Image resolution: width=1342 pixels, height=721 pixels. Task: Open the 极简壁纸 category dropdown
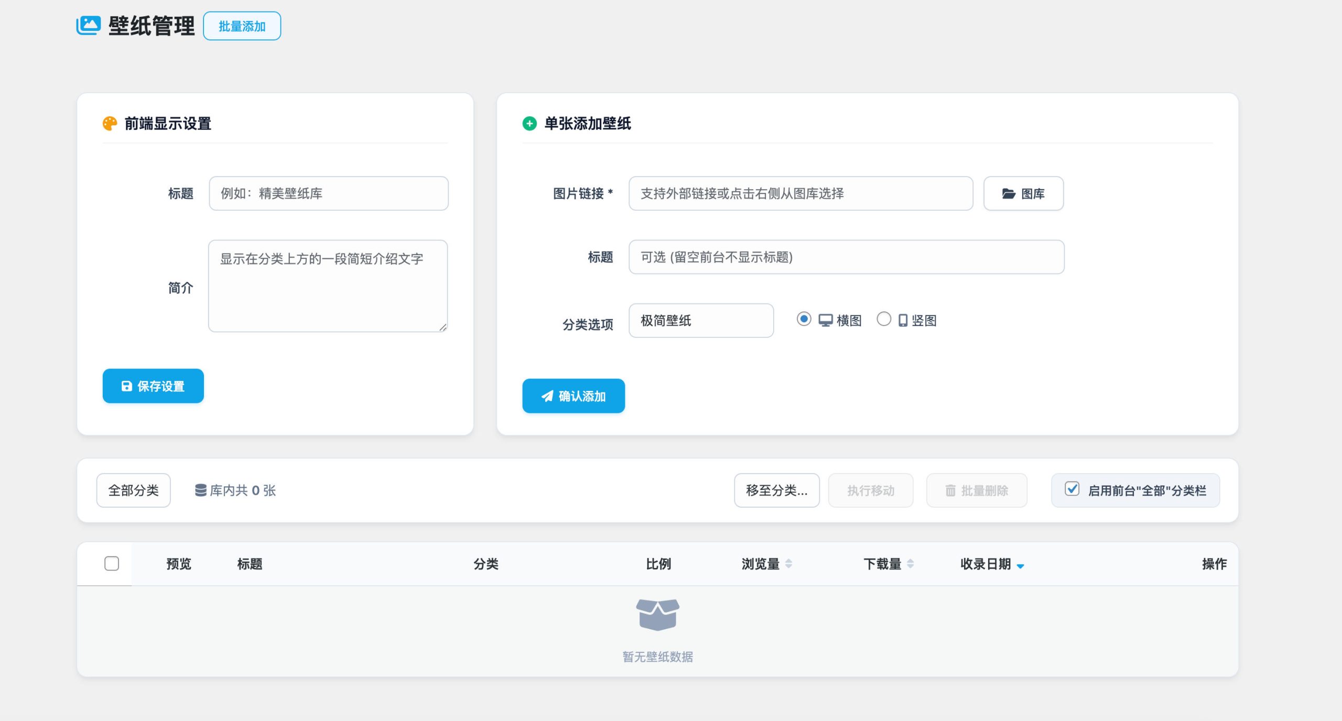coord(701,321)
